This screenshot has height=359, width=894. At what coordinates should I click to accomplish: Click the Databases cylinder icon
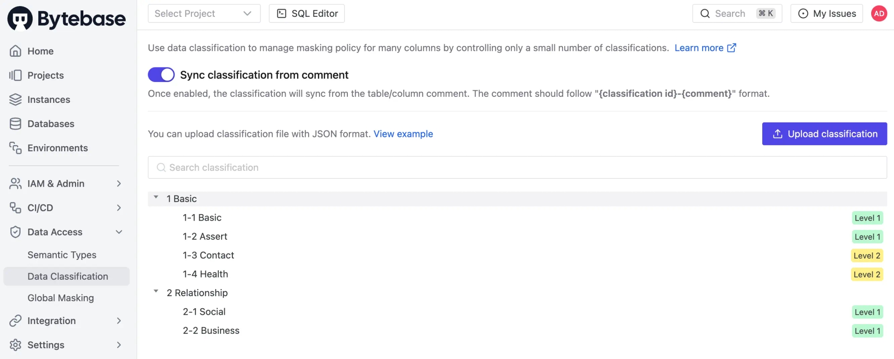[x=15, y=123]
